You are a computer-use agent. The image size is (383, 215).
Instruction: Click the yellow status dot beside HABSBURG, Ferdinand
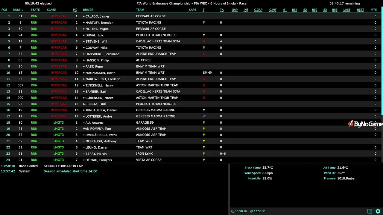84,54
